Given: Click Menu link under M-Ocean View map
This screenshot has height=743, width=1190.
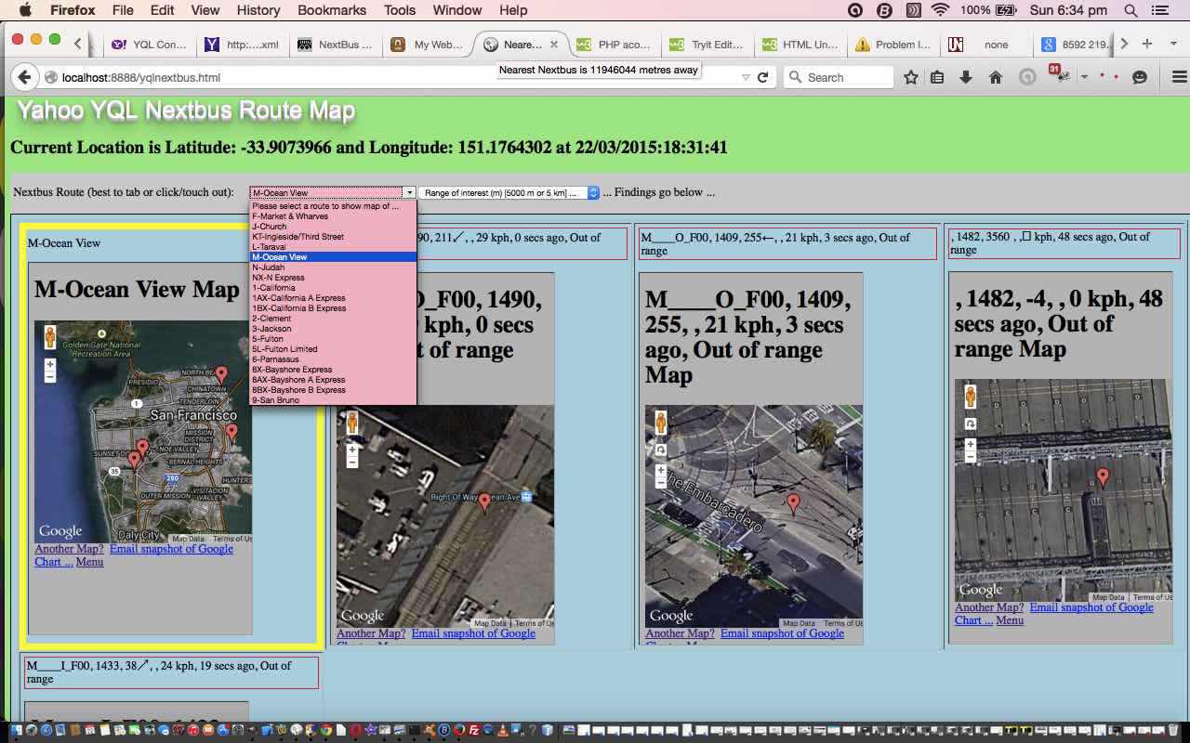Looking at the screenshot, I should coord(89,562).
